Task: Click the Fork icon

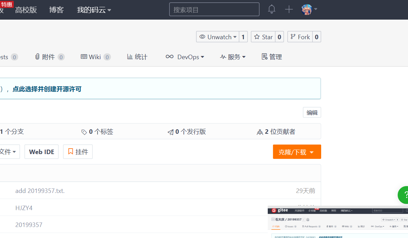Action: [293, 37]
